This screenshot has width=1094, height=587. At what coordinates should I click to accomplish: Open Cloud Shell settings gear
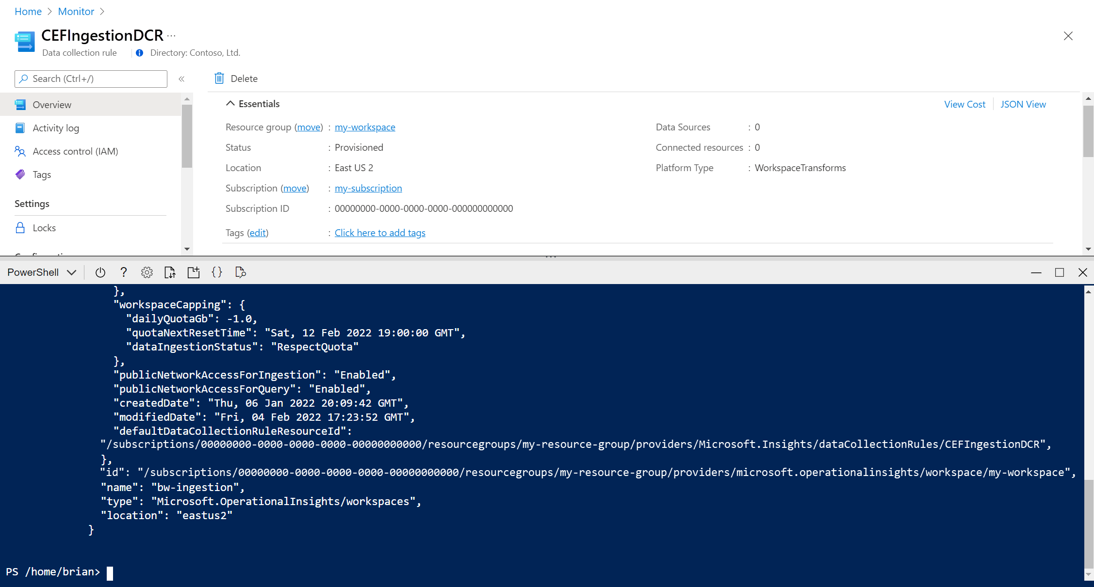click(x=147, y=272)
